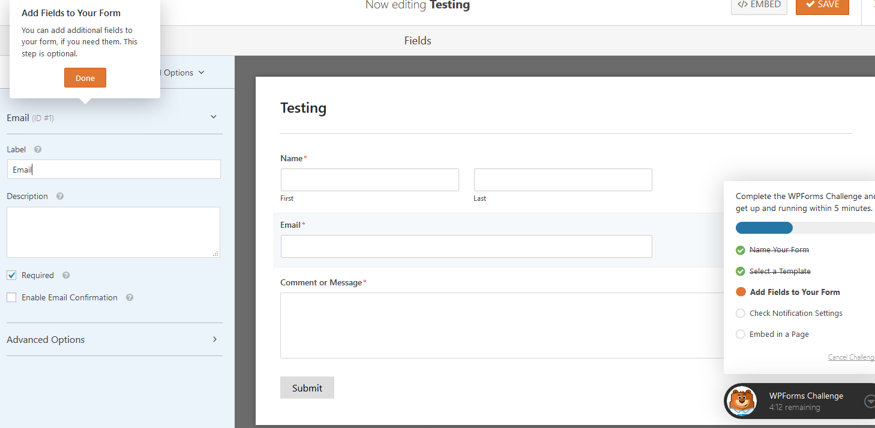Expand the Advanced Options section

(x=215, y=339)
